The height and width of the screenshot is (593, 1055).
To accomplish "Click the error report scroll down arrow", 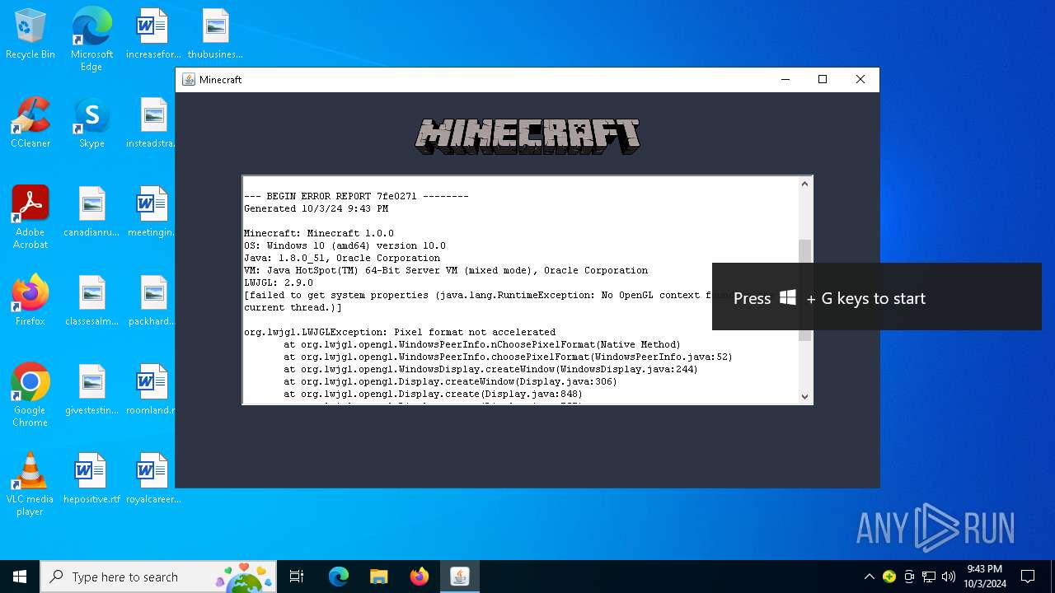I will point(805,396).
